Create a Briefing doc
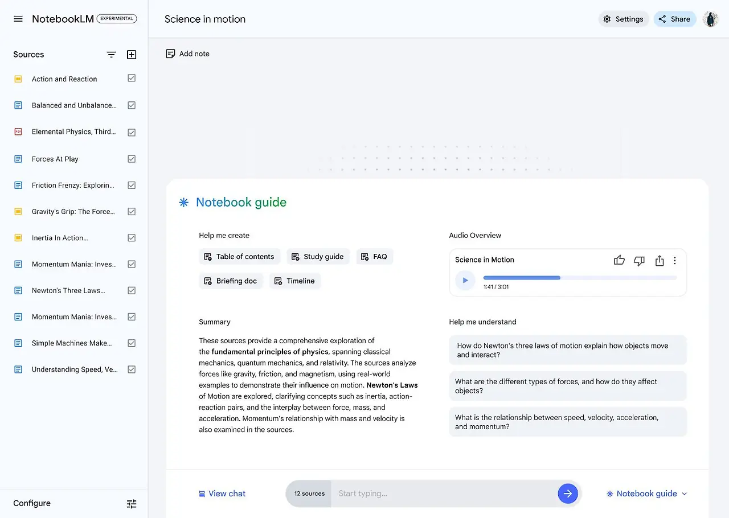Viewport: 729px width, 518px height. coord(231,281)
